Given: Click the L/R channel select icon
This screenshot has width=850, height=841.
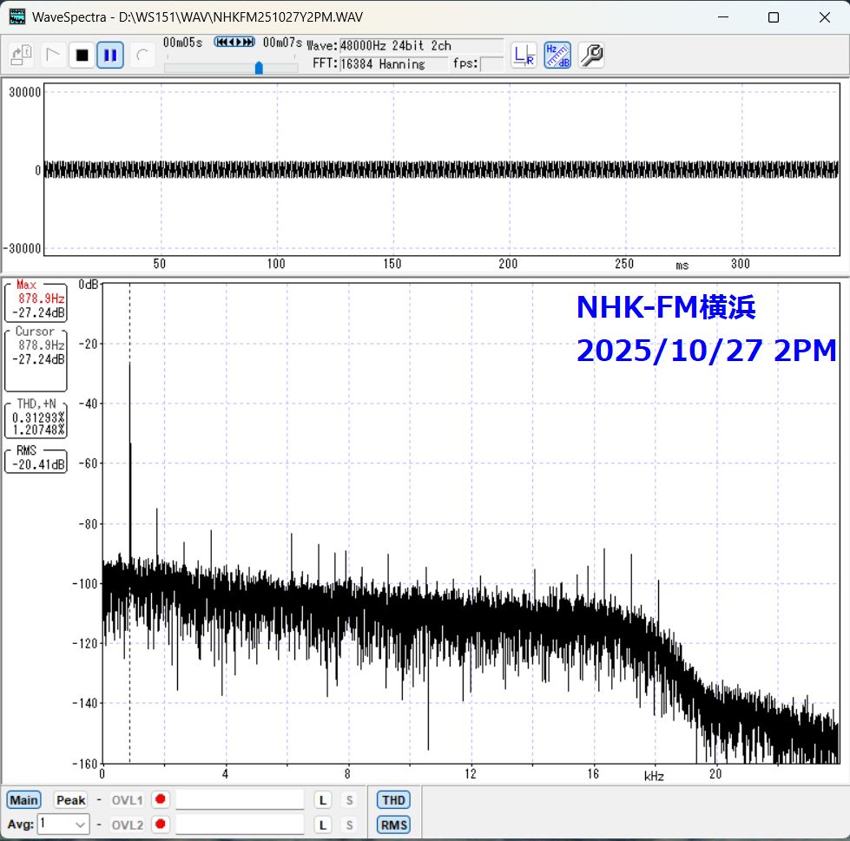Looking at the screenshot, I should tap(524, 56).
